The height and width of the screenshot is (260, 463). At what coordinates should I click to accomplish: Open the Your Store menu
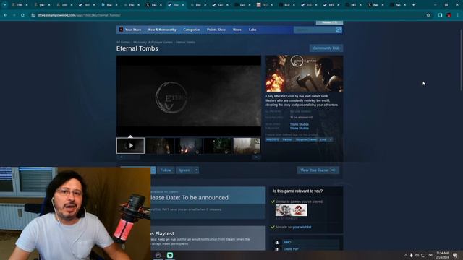[x=133, y=30]
